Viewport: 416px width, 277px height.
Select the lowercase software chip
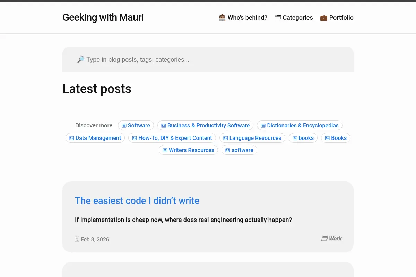[x=239, y=150]
